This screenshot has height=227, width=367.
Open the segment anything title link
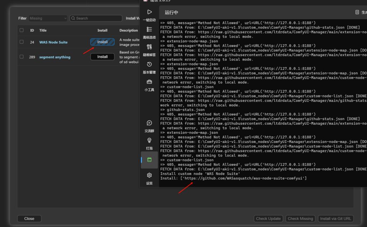click(55, 57)
